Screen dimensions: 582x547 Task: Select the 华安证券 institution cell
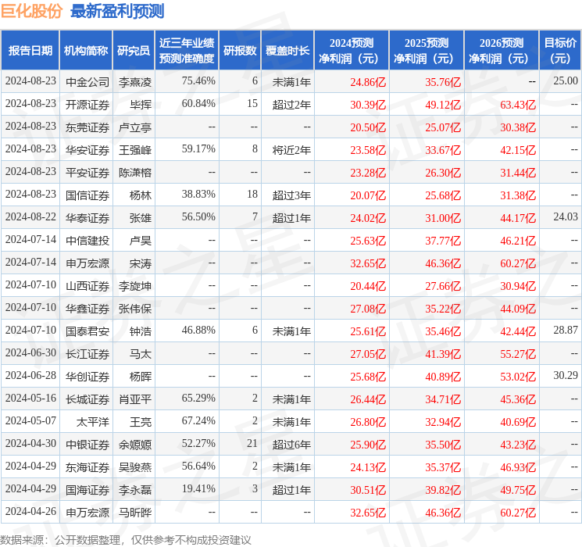87,150
